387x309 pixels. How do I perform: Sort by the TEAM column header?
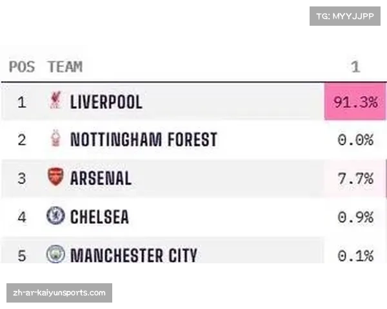point(65,67)
